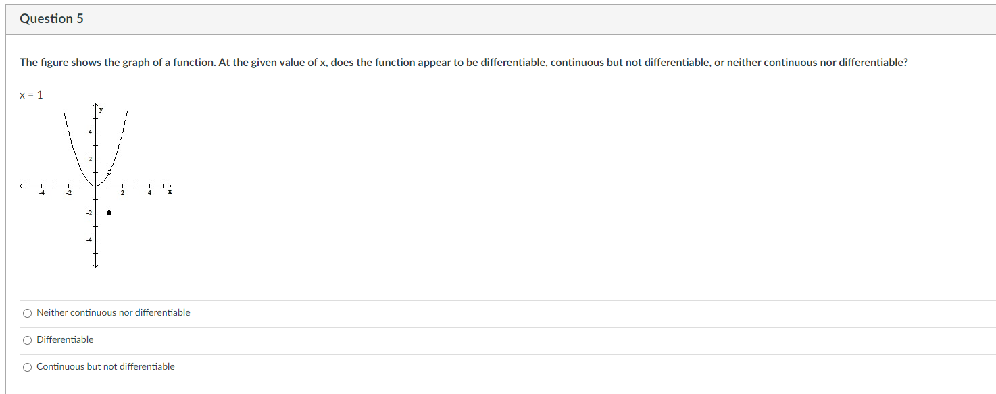This screenshot has height=394, width=996.
Task: Click the Question 5 header
Action: tap(53, 19)
